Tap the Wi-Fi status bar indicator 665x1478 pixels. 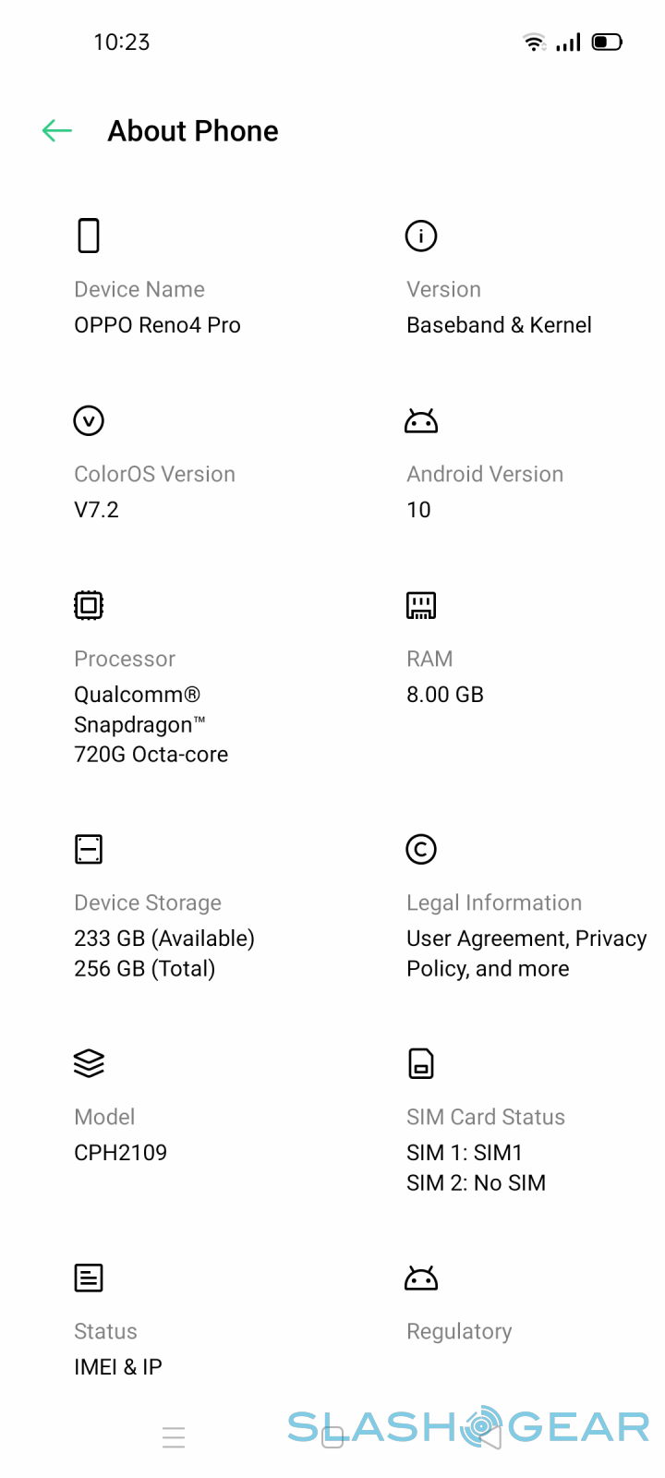point(534,42)
